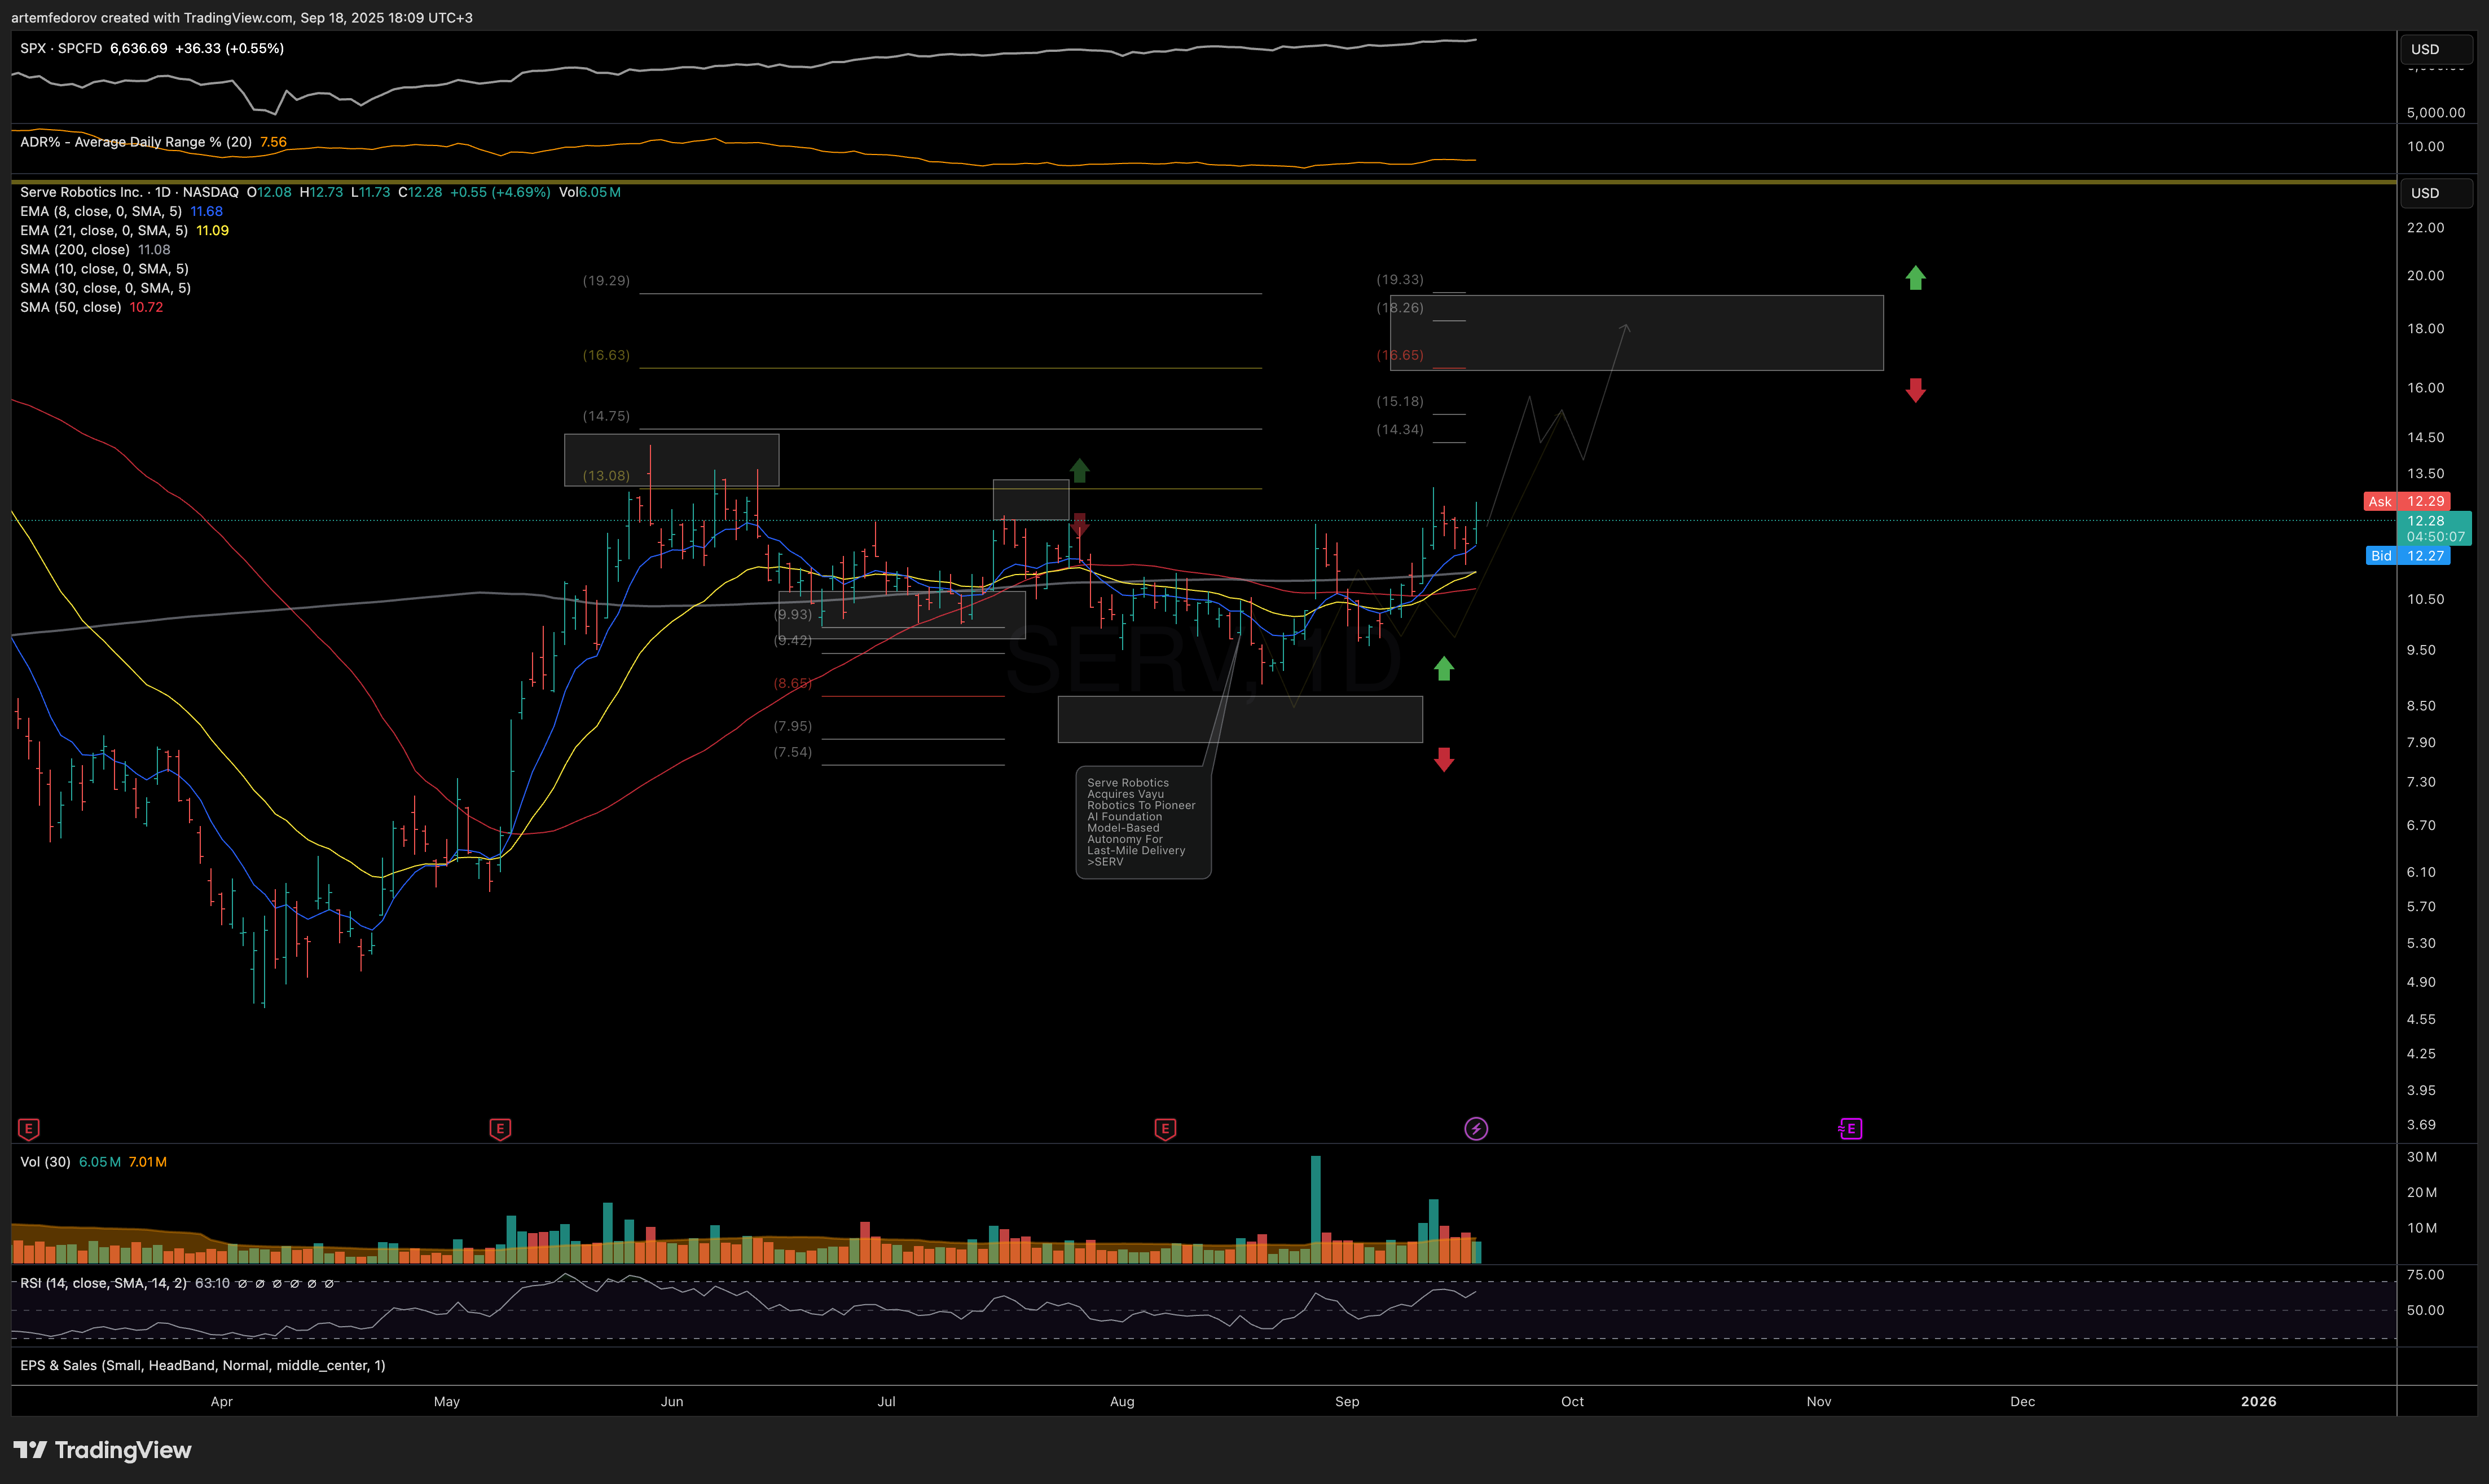The image size is (2489, 1484).
Task: Select green up arrow above 18.26 target box
Action: [x=1915, y=278]
